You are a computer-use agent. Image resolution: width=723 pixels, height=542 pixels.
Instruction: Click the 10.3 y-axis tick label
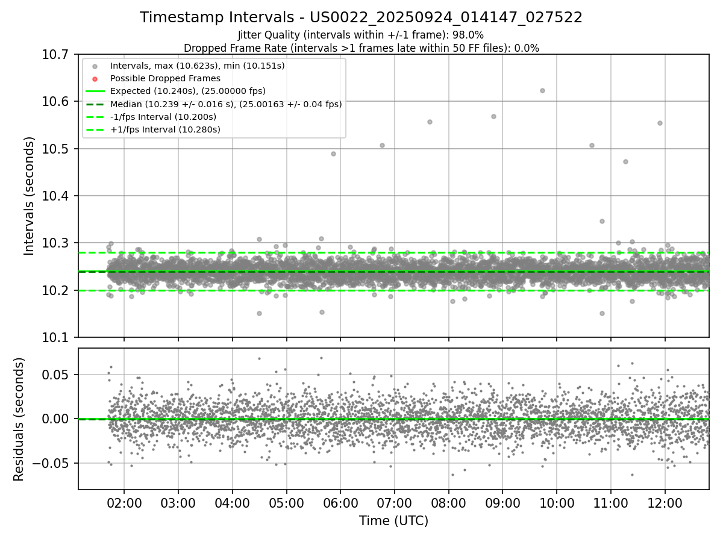tap(56, 243)
